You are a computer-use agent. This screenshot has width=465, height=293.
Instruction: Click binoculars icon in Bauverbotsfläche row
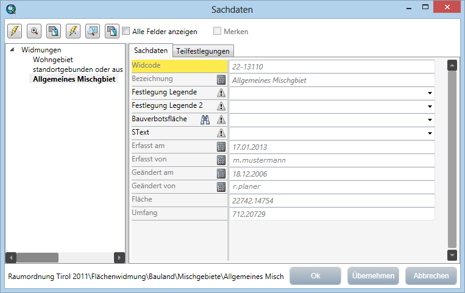coord(205,119)
